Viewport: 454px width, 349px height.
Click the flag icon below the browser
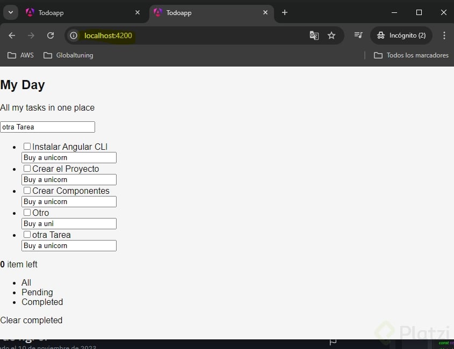pos(333,343)
